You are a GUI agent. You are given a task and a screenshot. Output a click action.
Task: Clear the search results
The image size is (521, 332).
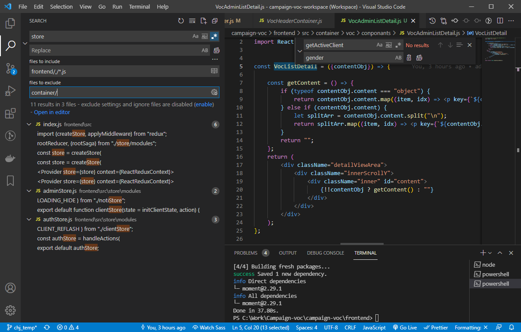tap(192, 21)
